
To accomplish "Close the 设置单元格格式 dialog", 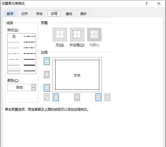I will (159, 4).
